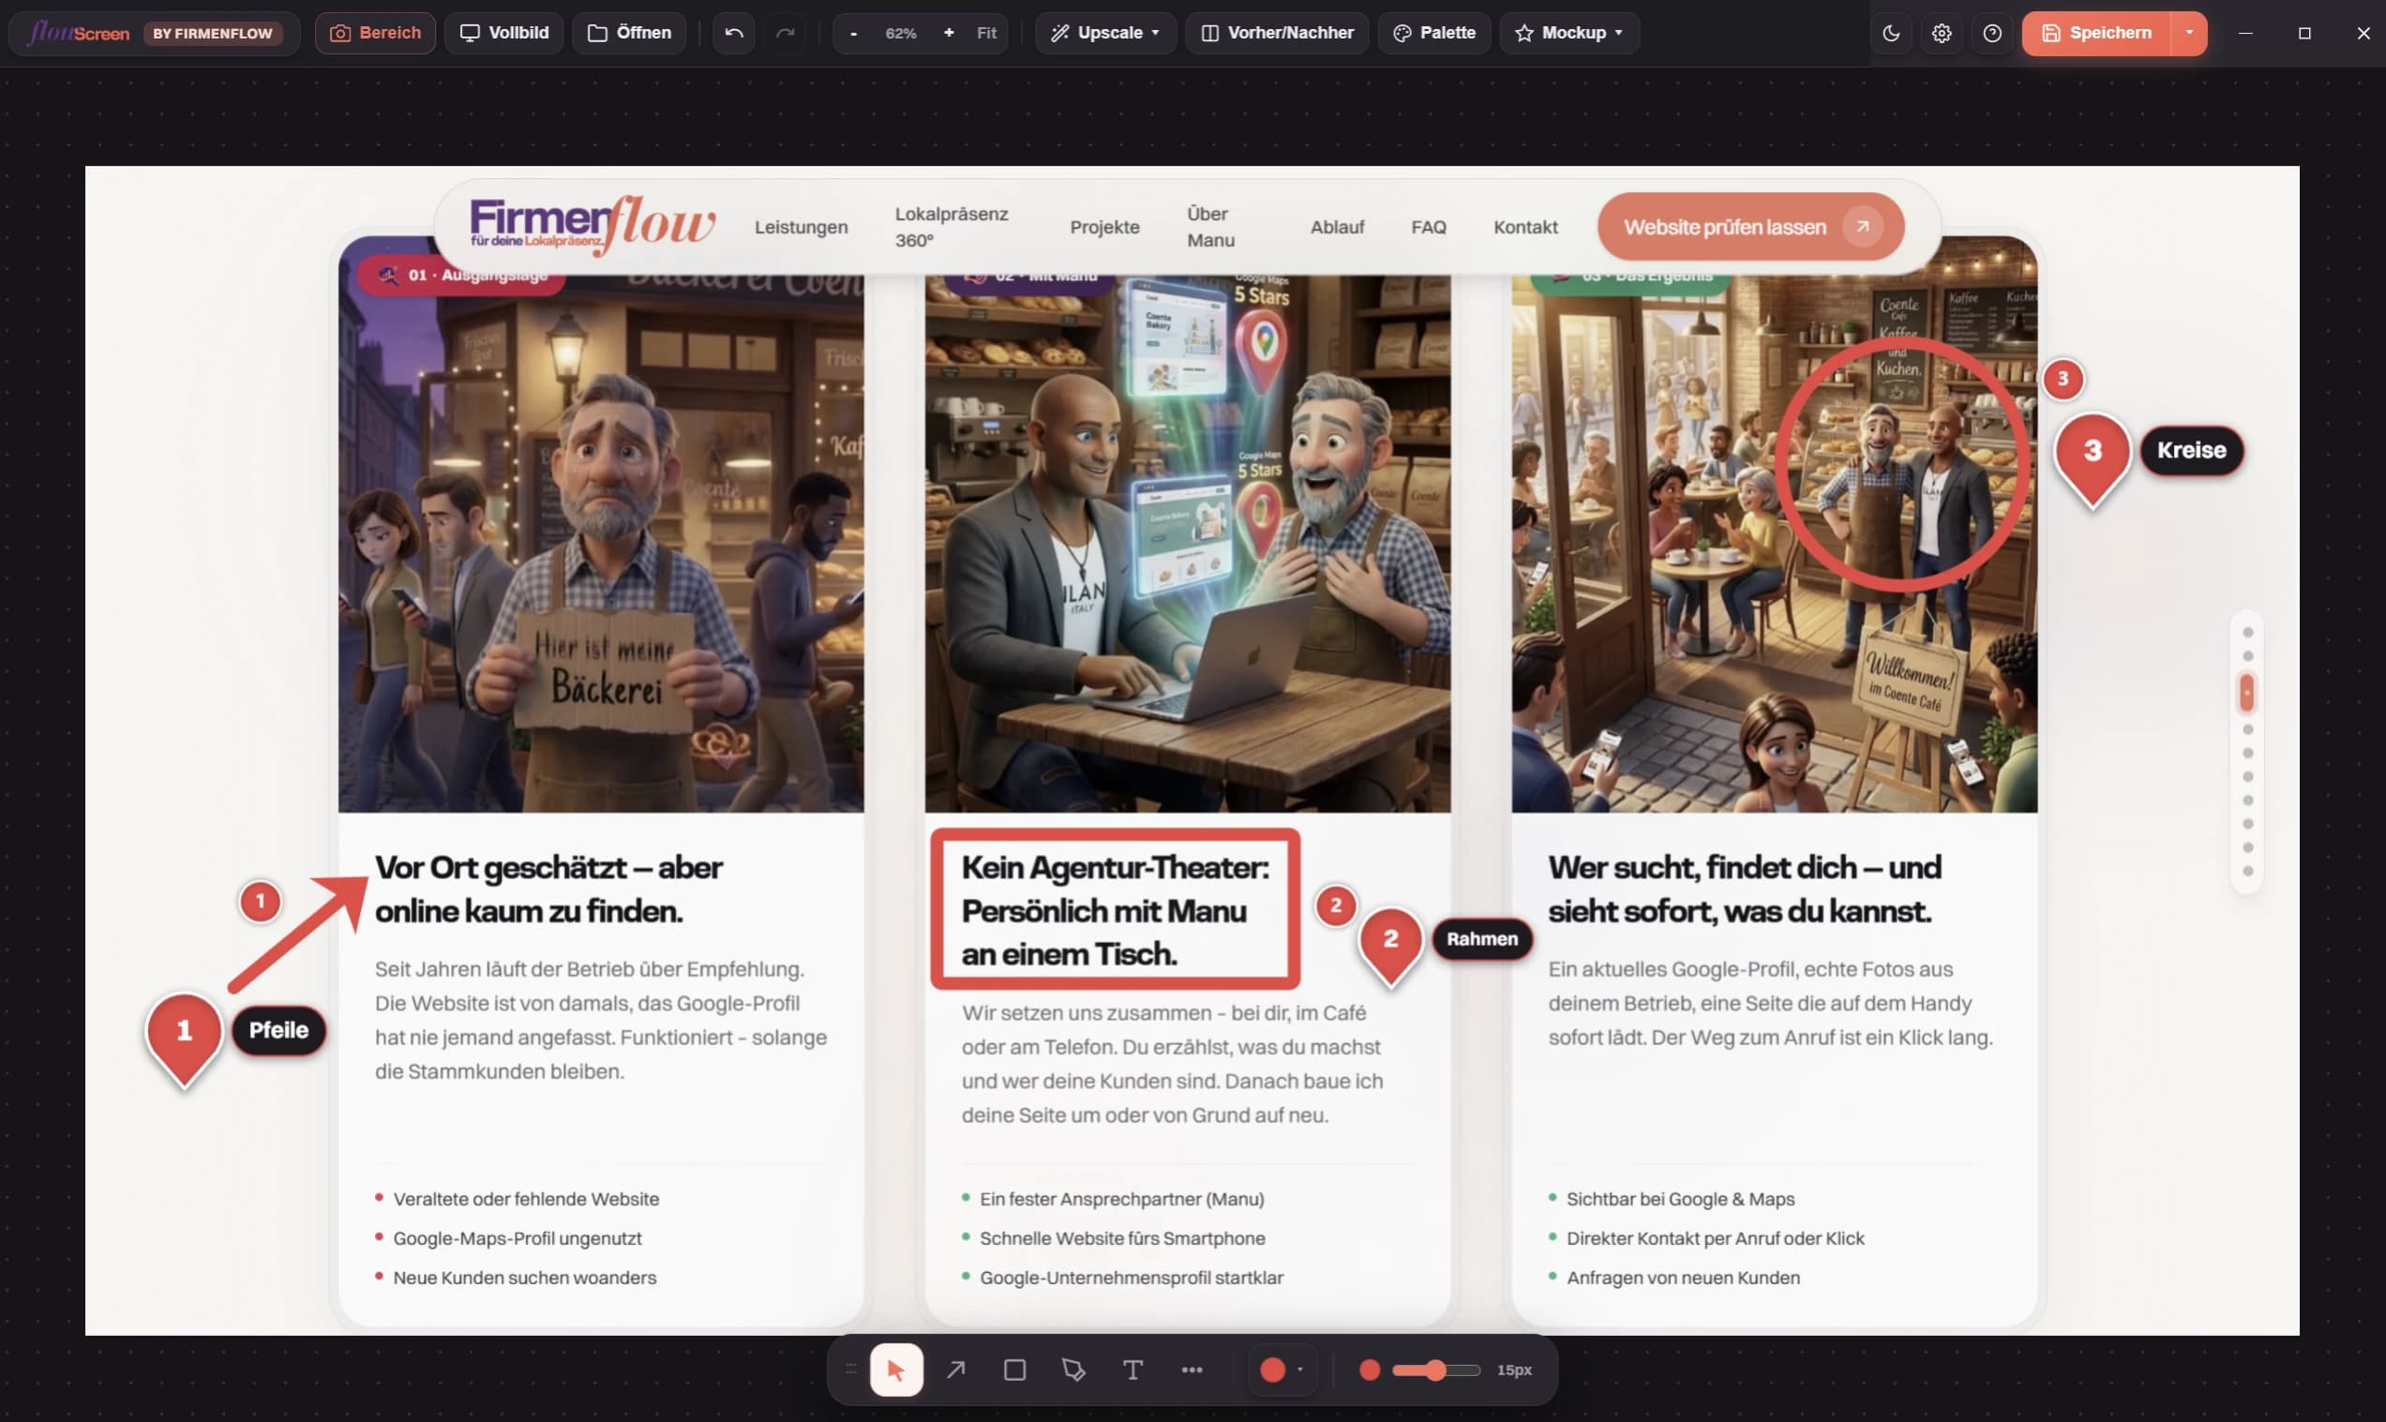Open help via the question mark icon
Screen dimensions: 2386x1422
[1992, 33]
